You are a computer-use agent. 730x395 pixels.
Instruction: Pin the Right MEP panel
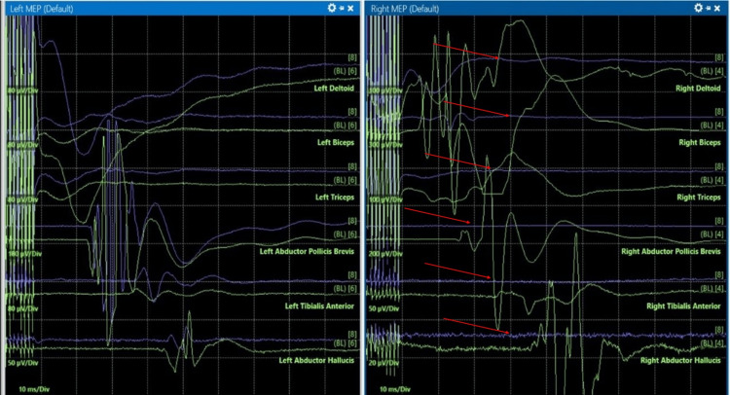pos(709,9)
